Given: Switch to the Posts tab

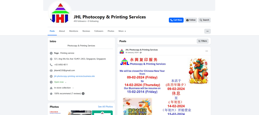Looking at the screenshot, I should [x=52, y=31].
